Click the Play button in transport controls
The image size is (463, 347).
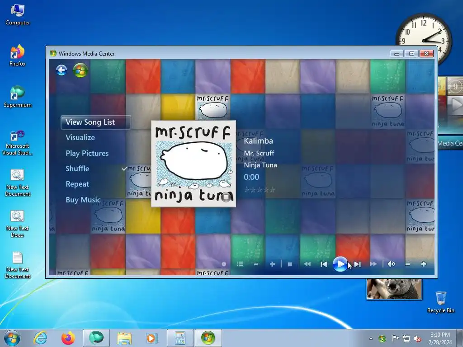point(340,264)
